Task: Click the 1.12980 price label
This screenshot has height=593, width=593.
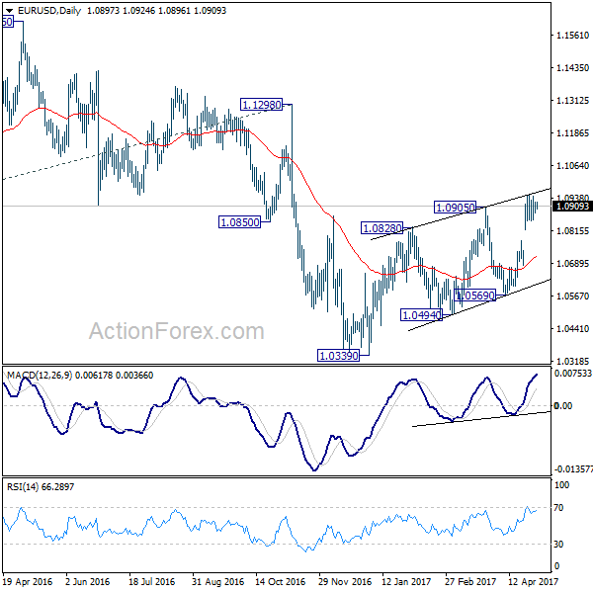Action: point(261,105)
